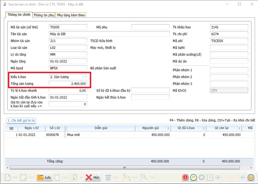Click the Xóa trash icon
Viewport: 258px width, 184px height.
click(112, 177)
